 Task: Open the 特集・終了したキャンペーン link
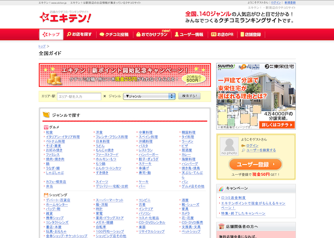[243, 213]
